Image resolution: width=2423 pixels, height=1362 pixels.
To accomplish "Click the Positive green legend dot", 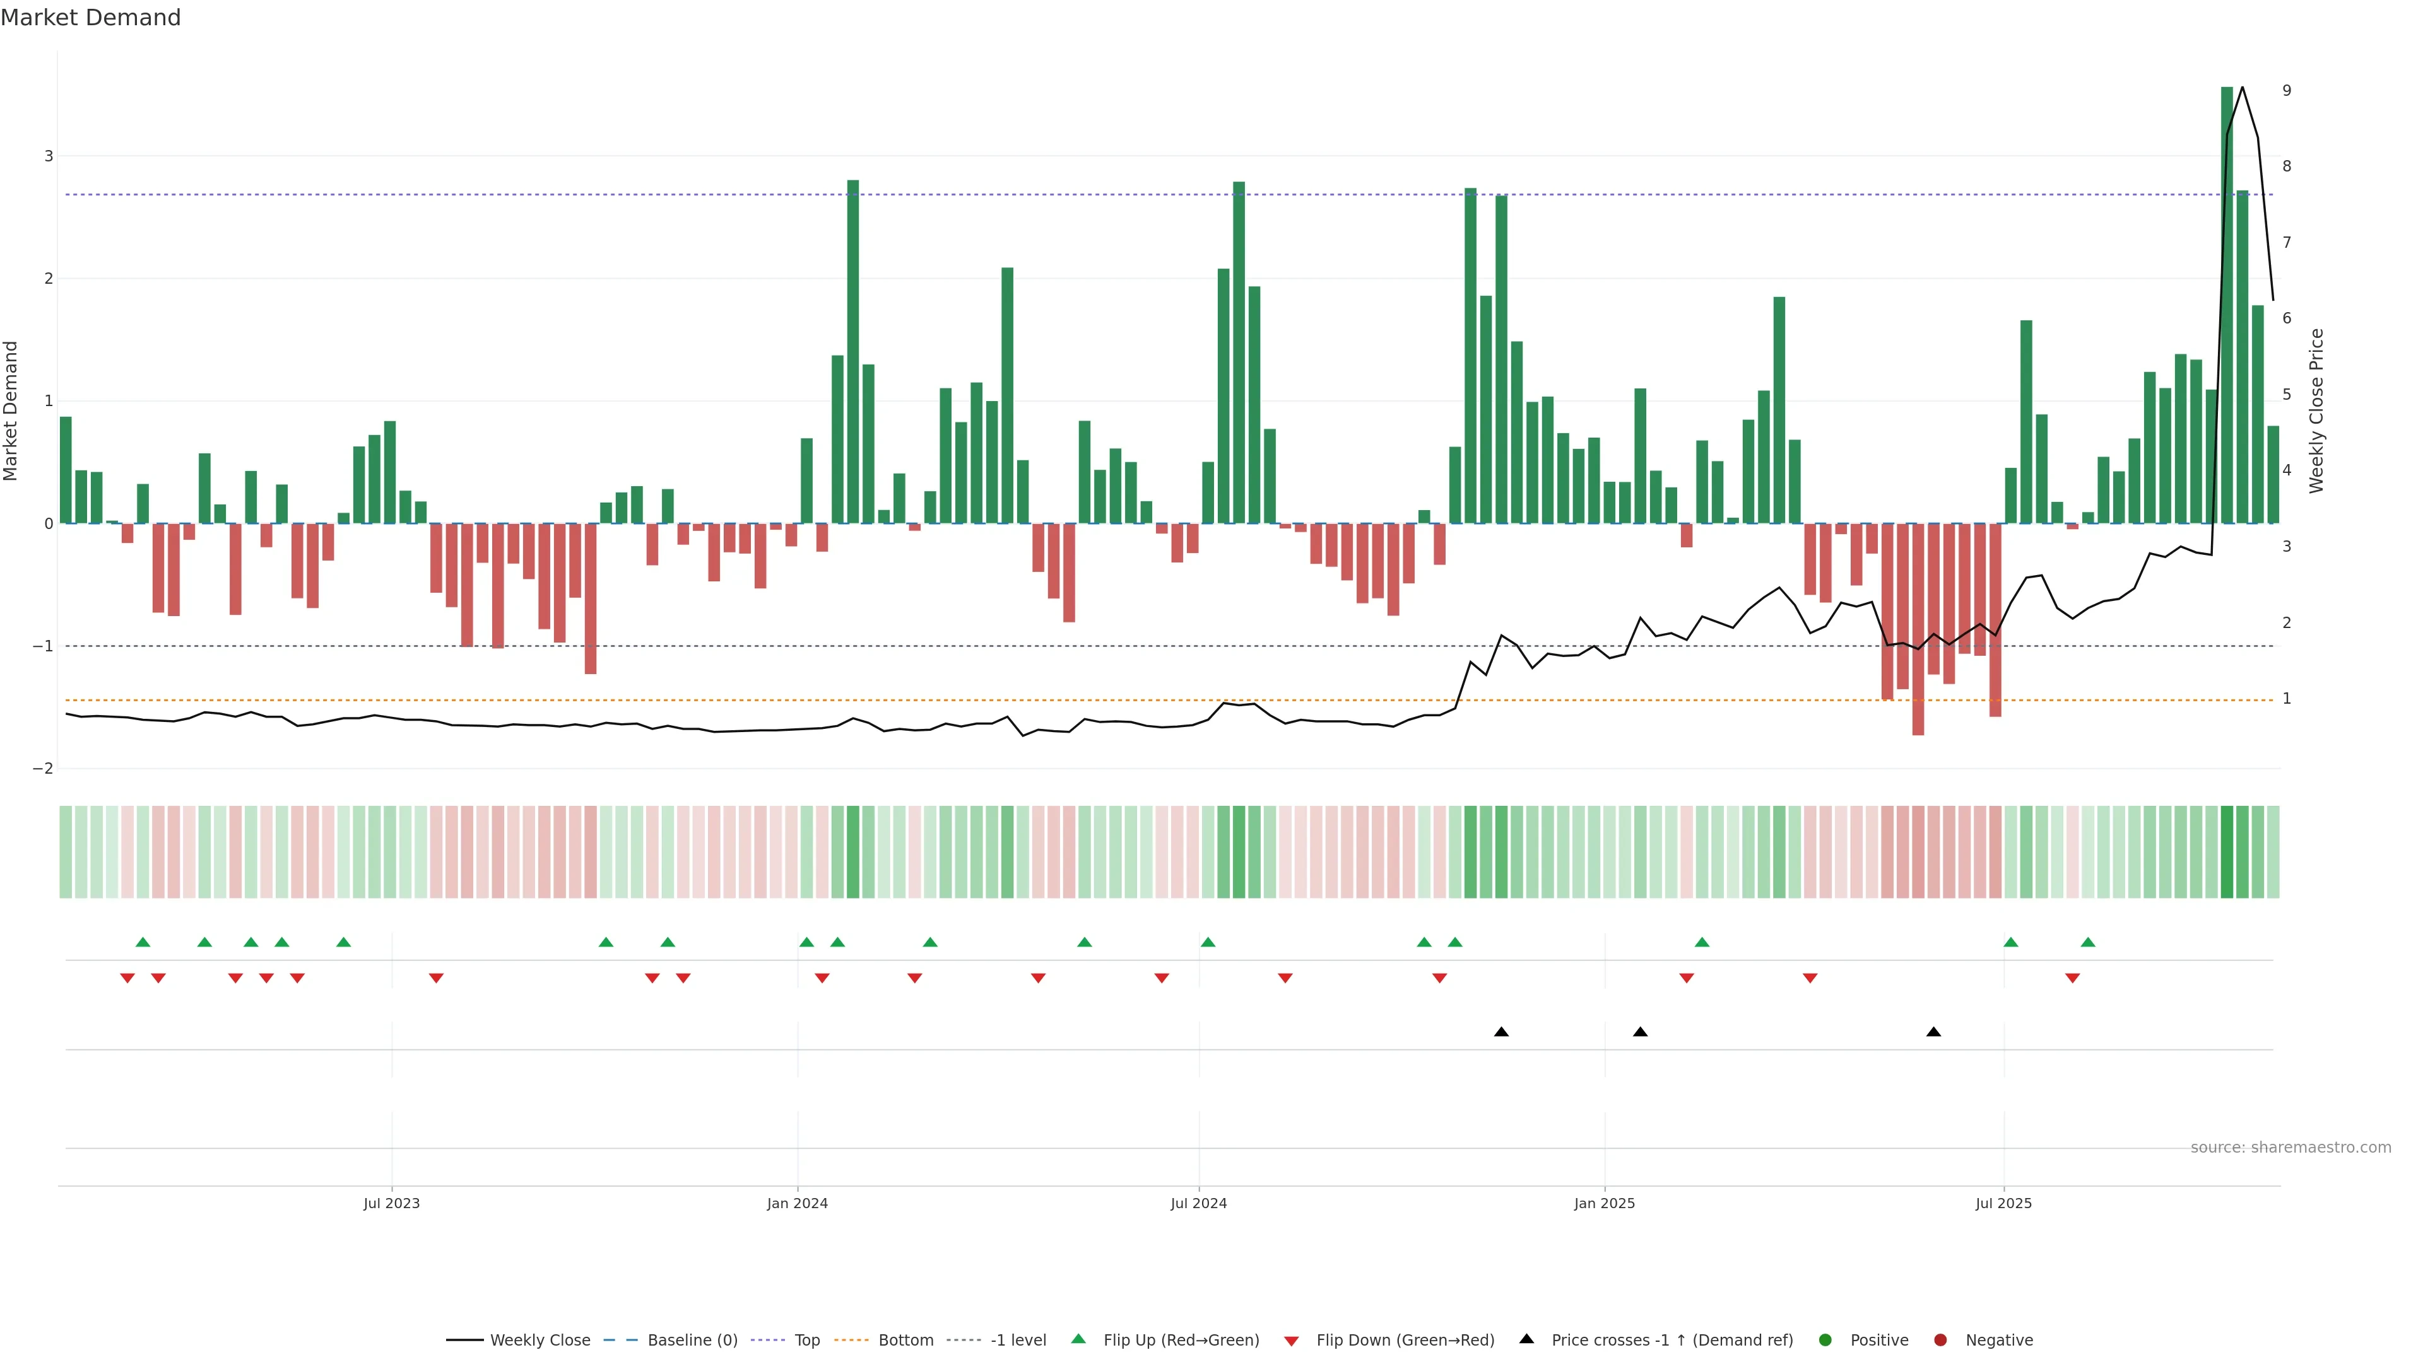I will [1825, 1339].
